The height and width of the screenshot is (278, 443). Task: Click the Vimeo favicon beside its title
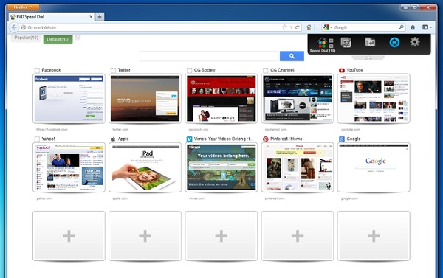click(189, 139)
